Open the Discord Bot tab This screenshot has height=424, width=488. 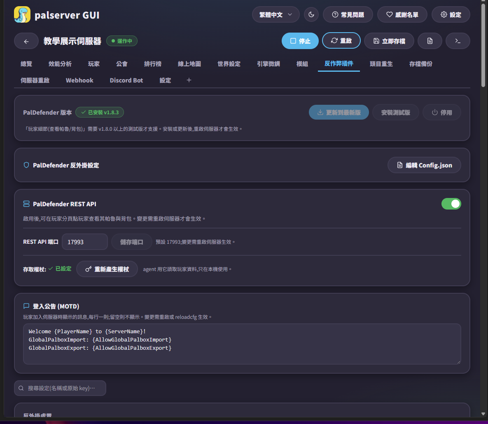tap(126, 80)
